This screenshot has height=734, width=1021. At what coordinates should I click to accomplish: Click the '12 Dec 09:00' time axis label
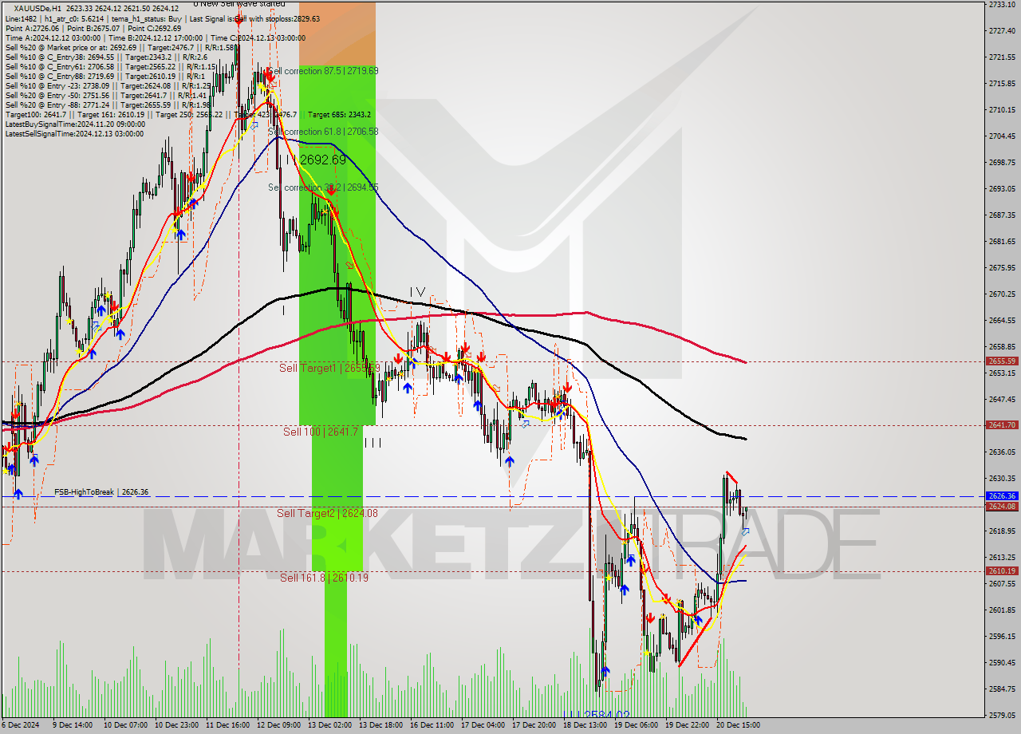pos(278,725)
